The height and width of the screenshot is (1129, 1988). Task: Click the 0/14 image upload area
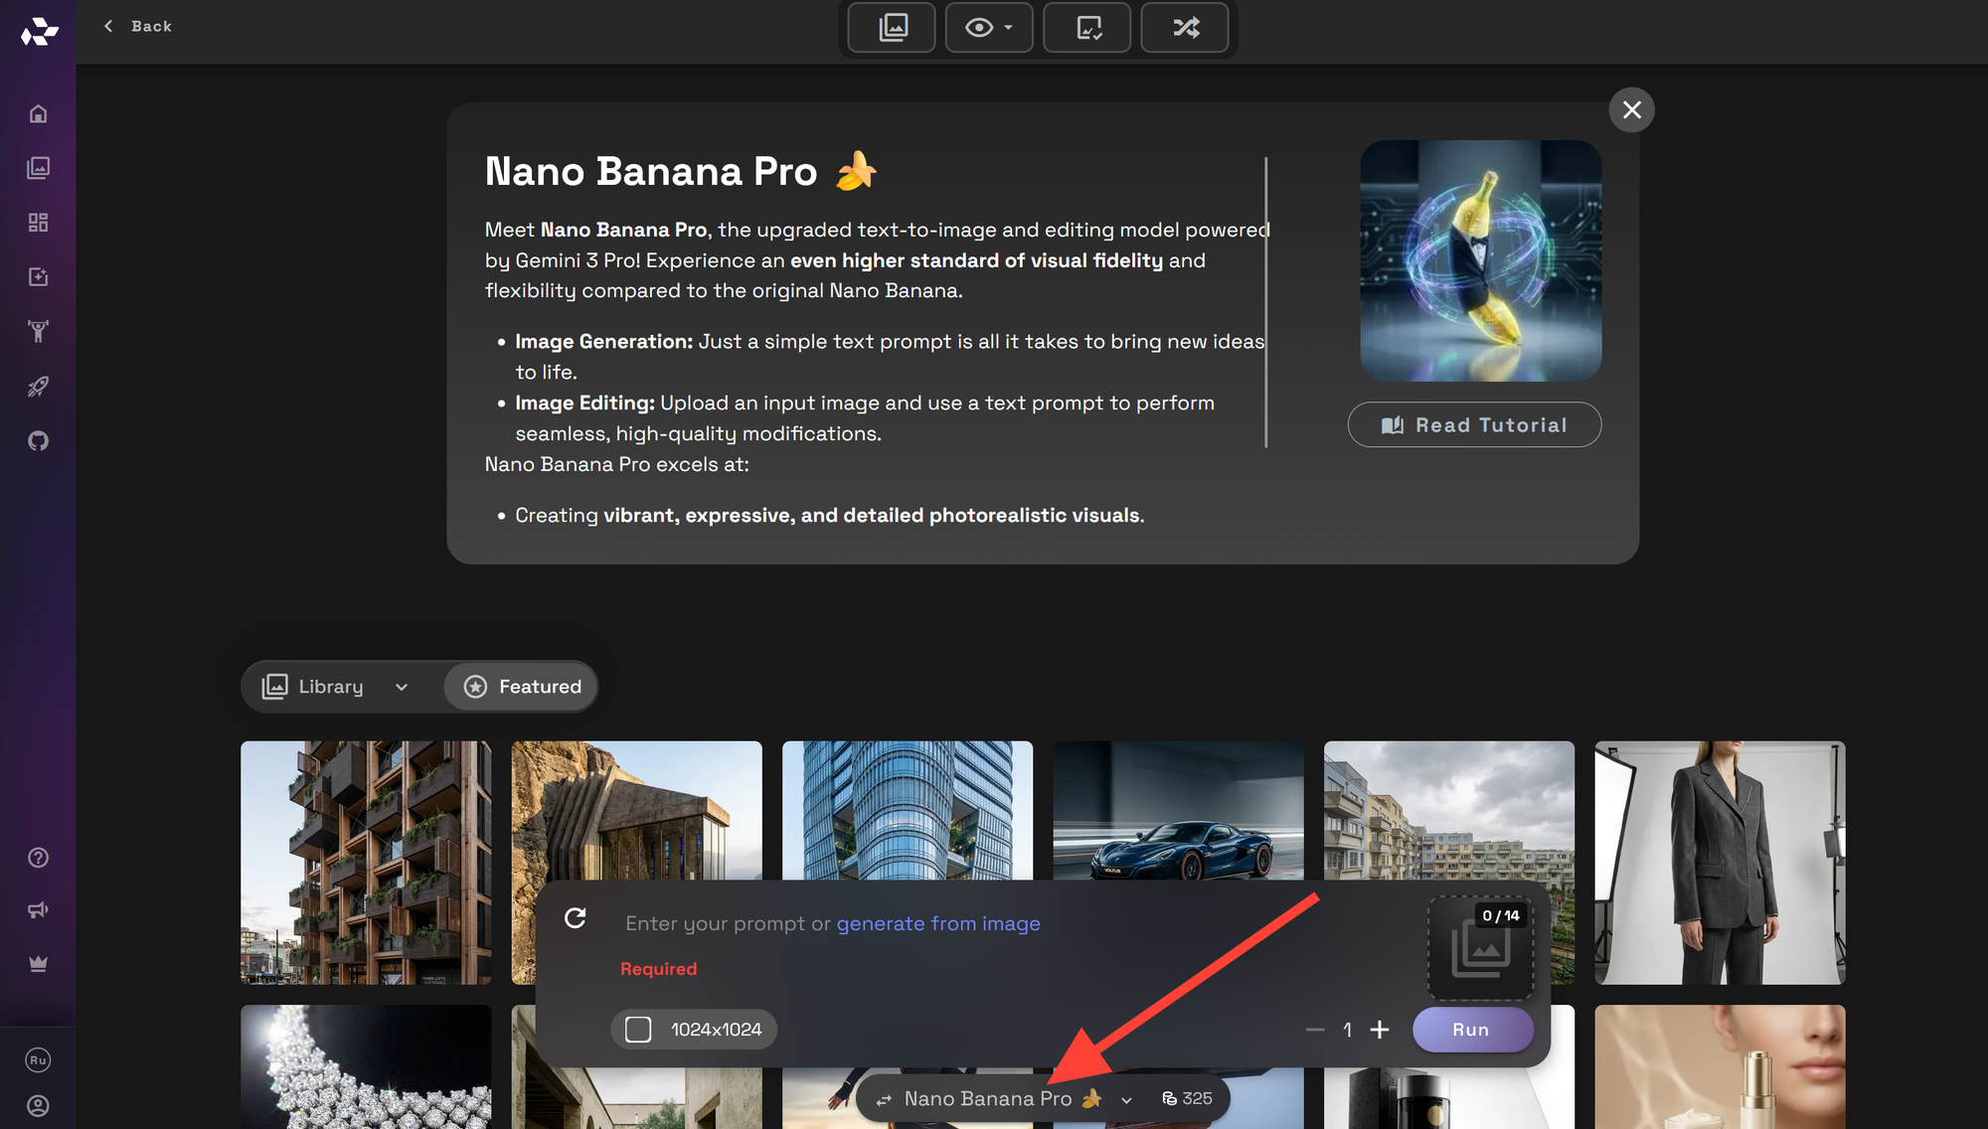(x=1480, y=946)
